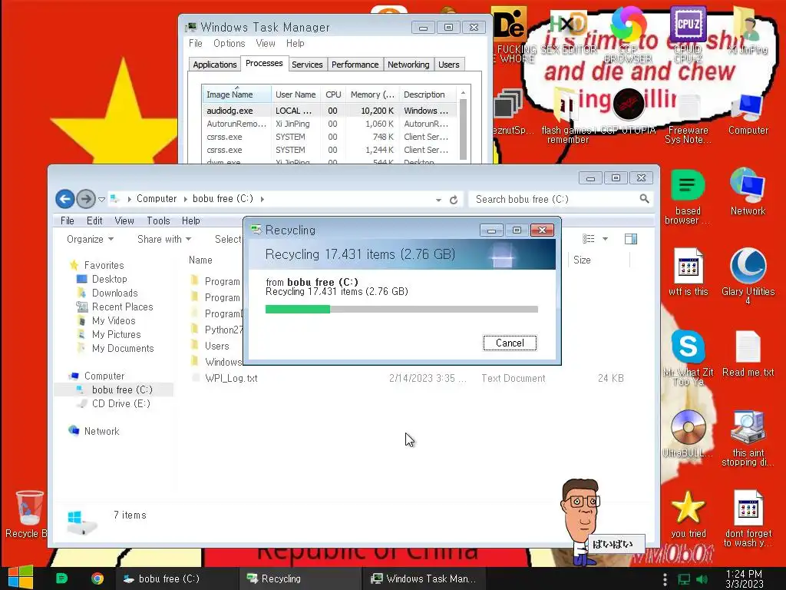The width and height of the screenshot is (786, 590).
Task: Open the Organize dropdown menu
Action: pyautogui.click(x=91, y=240)
